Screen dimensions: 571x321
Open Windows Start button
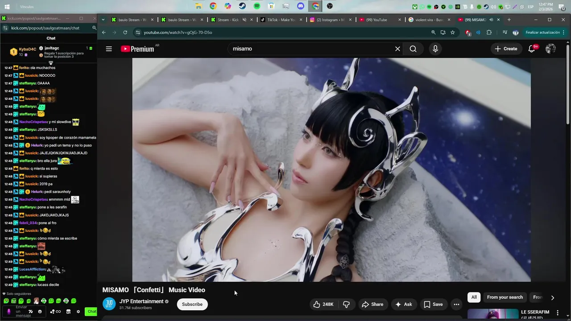point(7,7)
